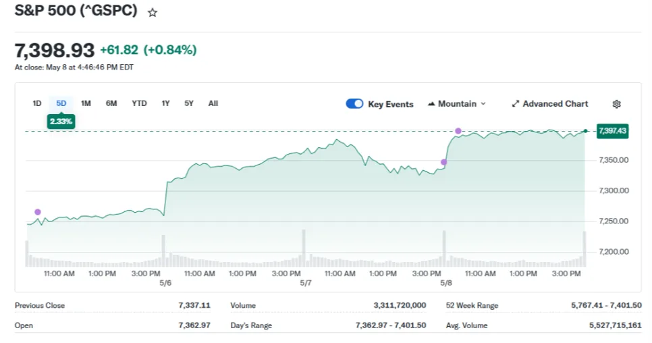Click the key event marker on dashed line

[x=458, y=131]
